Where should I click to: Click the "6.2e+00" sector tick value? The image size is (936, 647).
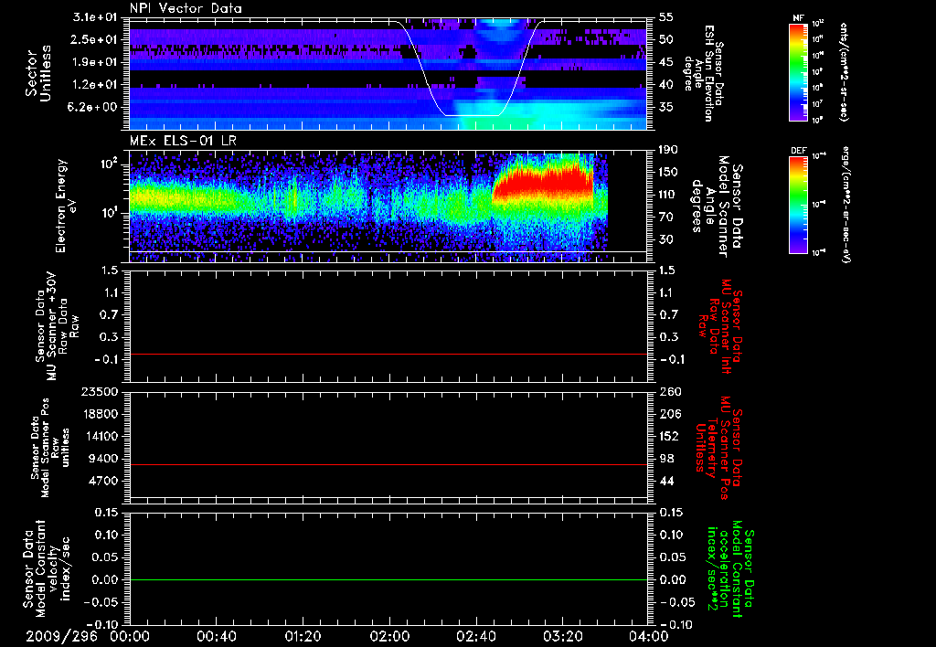94,108
